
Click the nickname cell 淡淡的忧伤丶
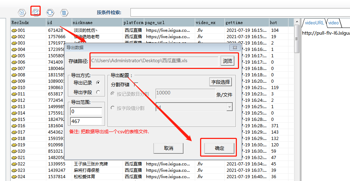click(x=86, y=30)
